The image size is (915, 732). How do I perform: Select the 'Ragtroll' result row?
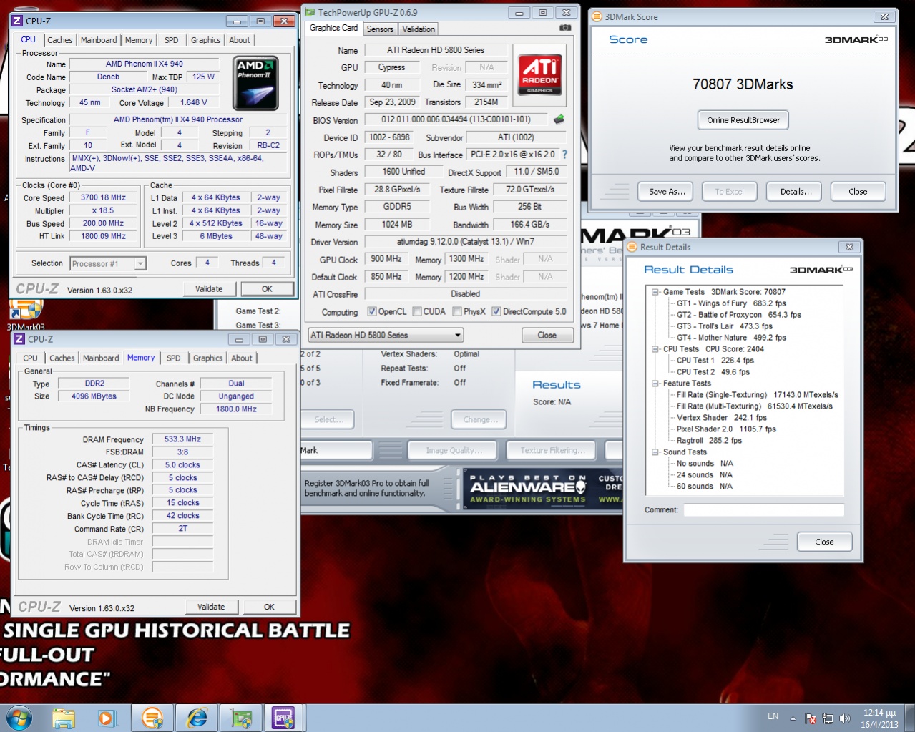coord(709,441)
